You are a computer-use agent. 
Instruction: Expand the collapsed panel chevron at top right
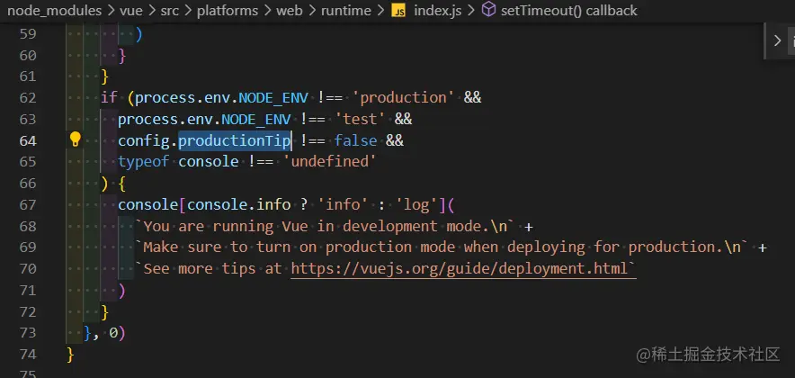777,40
